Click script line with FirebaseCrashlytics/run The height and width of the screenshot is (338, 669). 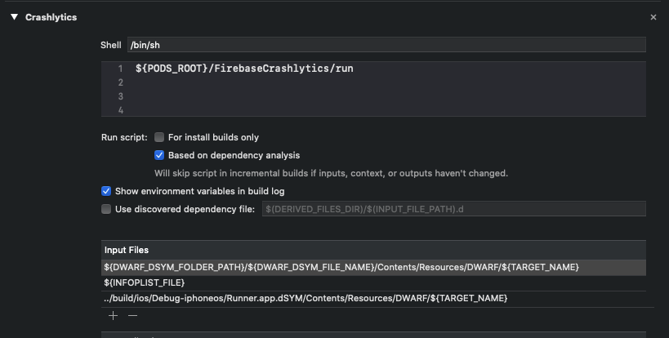(x=244, y=69)
